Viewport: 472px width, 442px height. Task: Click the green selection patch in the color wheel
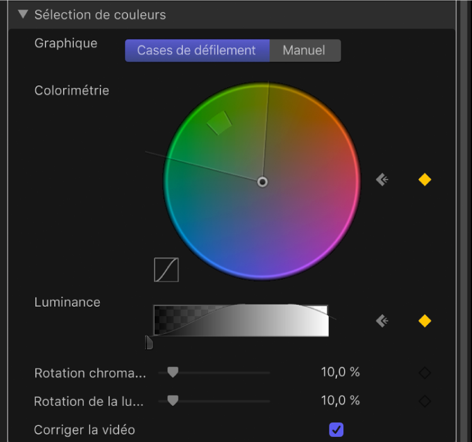click(x=220, y=122)
